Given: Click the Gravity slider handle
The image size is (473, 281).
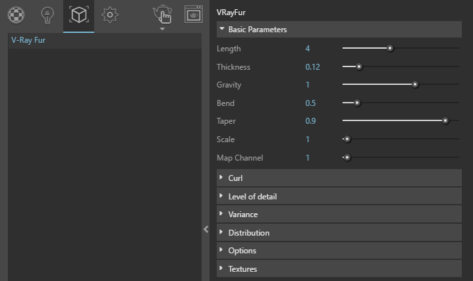Looking at the screenshot, I should tap(415, 84).
